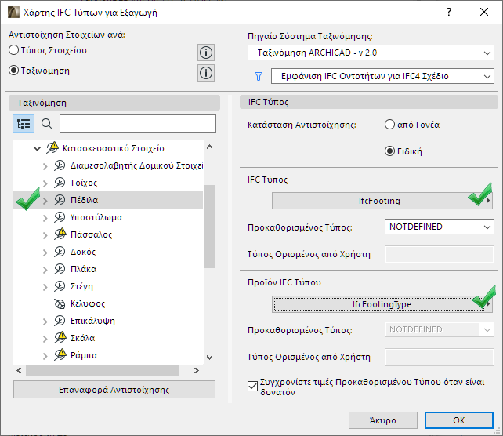
Task: Click the Άκυρο cancel button
Action: [x=383, y=420]
